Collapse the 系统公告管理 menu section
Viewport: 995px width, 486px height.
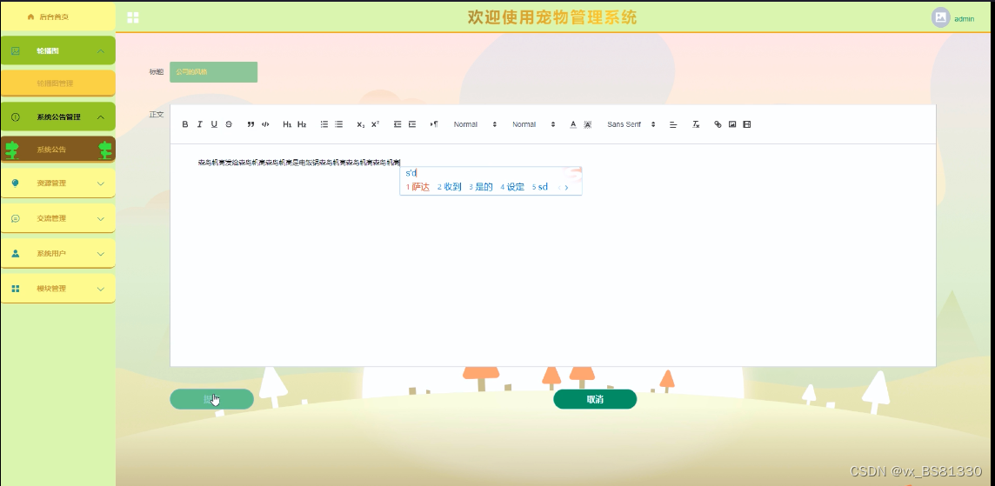[57, 117]
